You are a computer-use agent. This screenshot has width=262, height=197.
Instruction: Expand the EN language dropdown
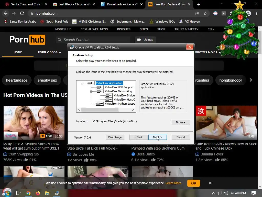(x=211, y=29)
